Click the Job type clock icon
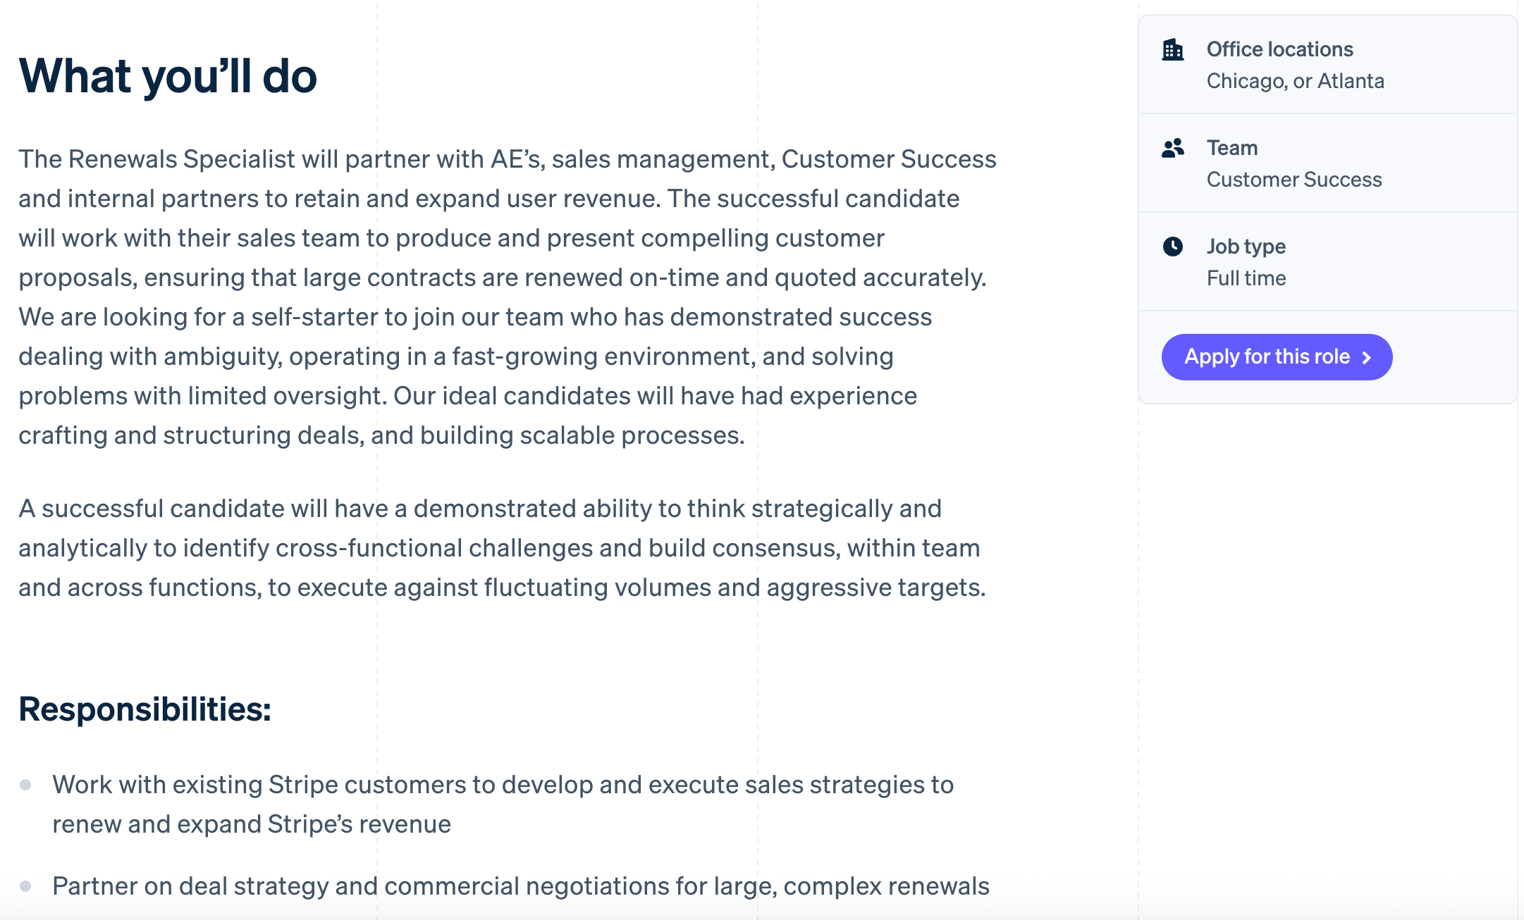The image size is (1524, 920). [x=1173, y=247]
